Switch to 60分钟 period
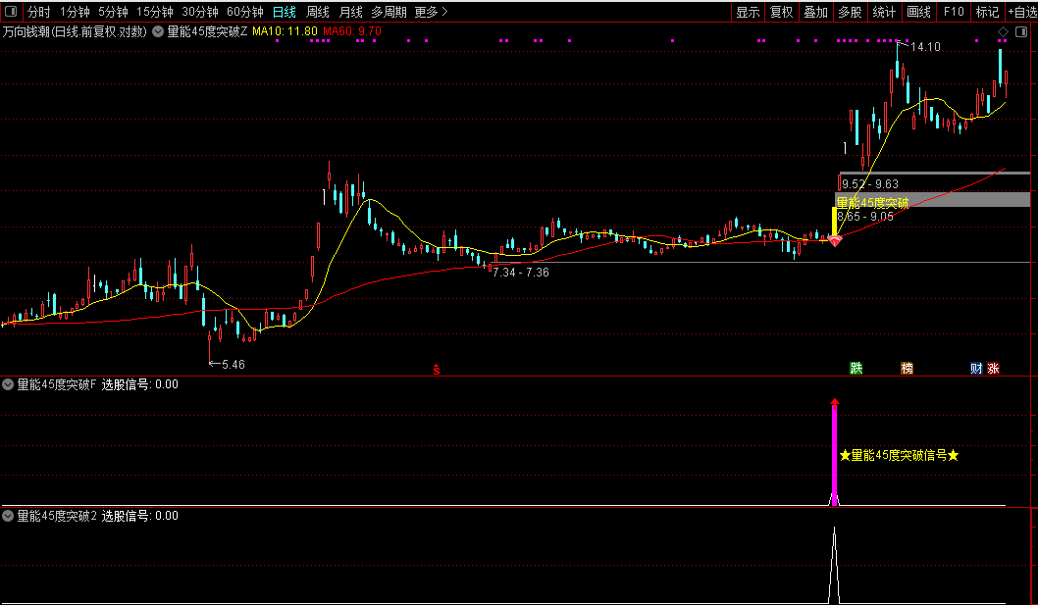This screenshot has width=1038, height=605. (x=245, y=12)
